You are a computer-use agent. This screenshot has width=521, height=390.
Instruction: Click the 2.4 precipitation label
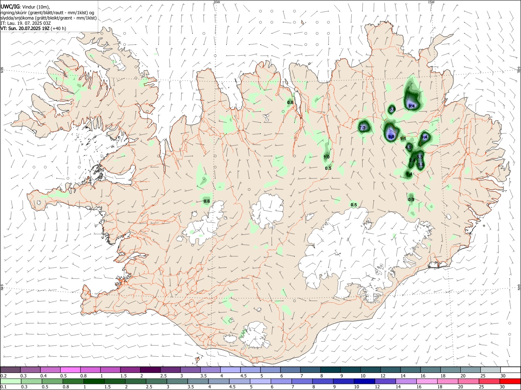click(412, 160)
